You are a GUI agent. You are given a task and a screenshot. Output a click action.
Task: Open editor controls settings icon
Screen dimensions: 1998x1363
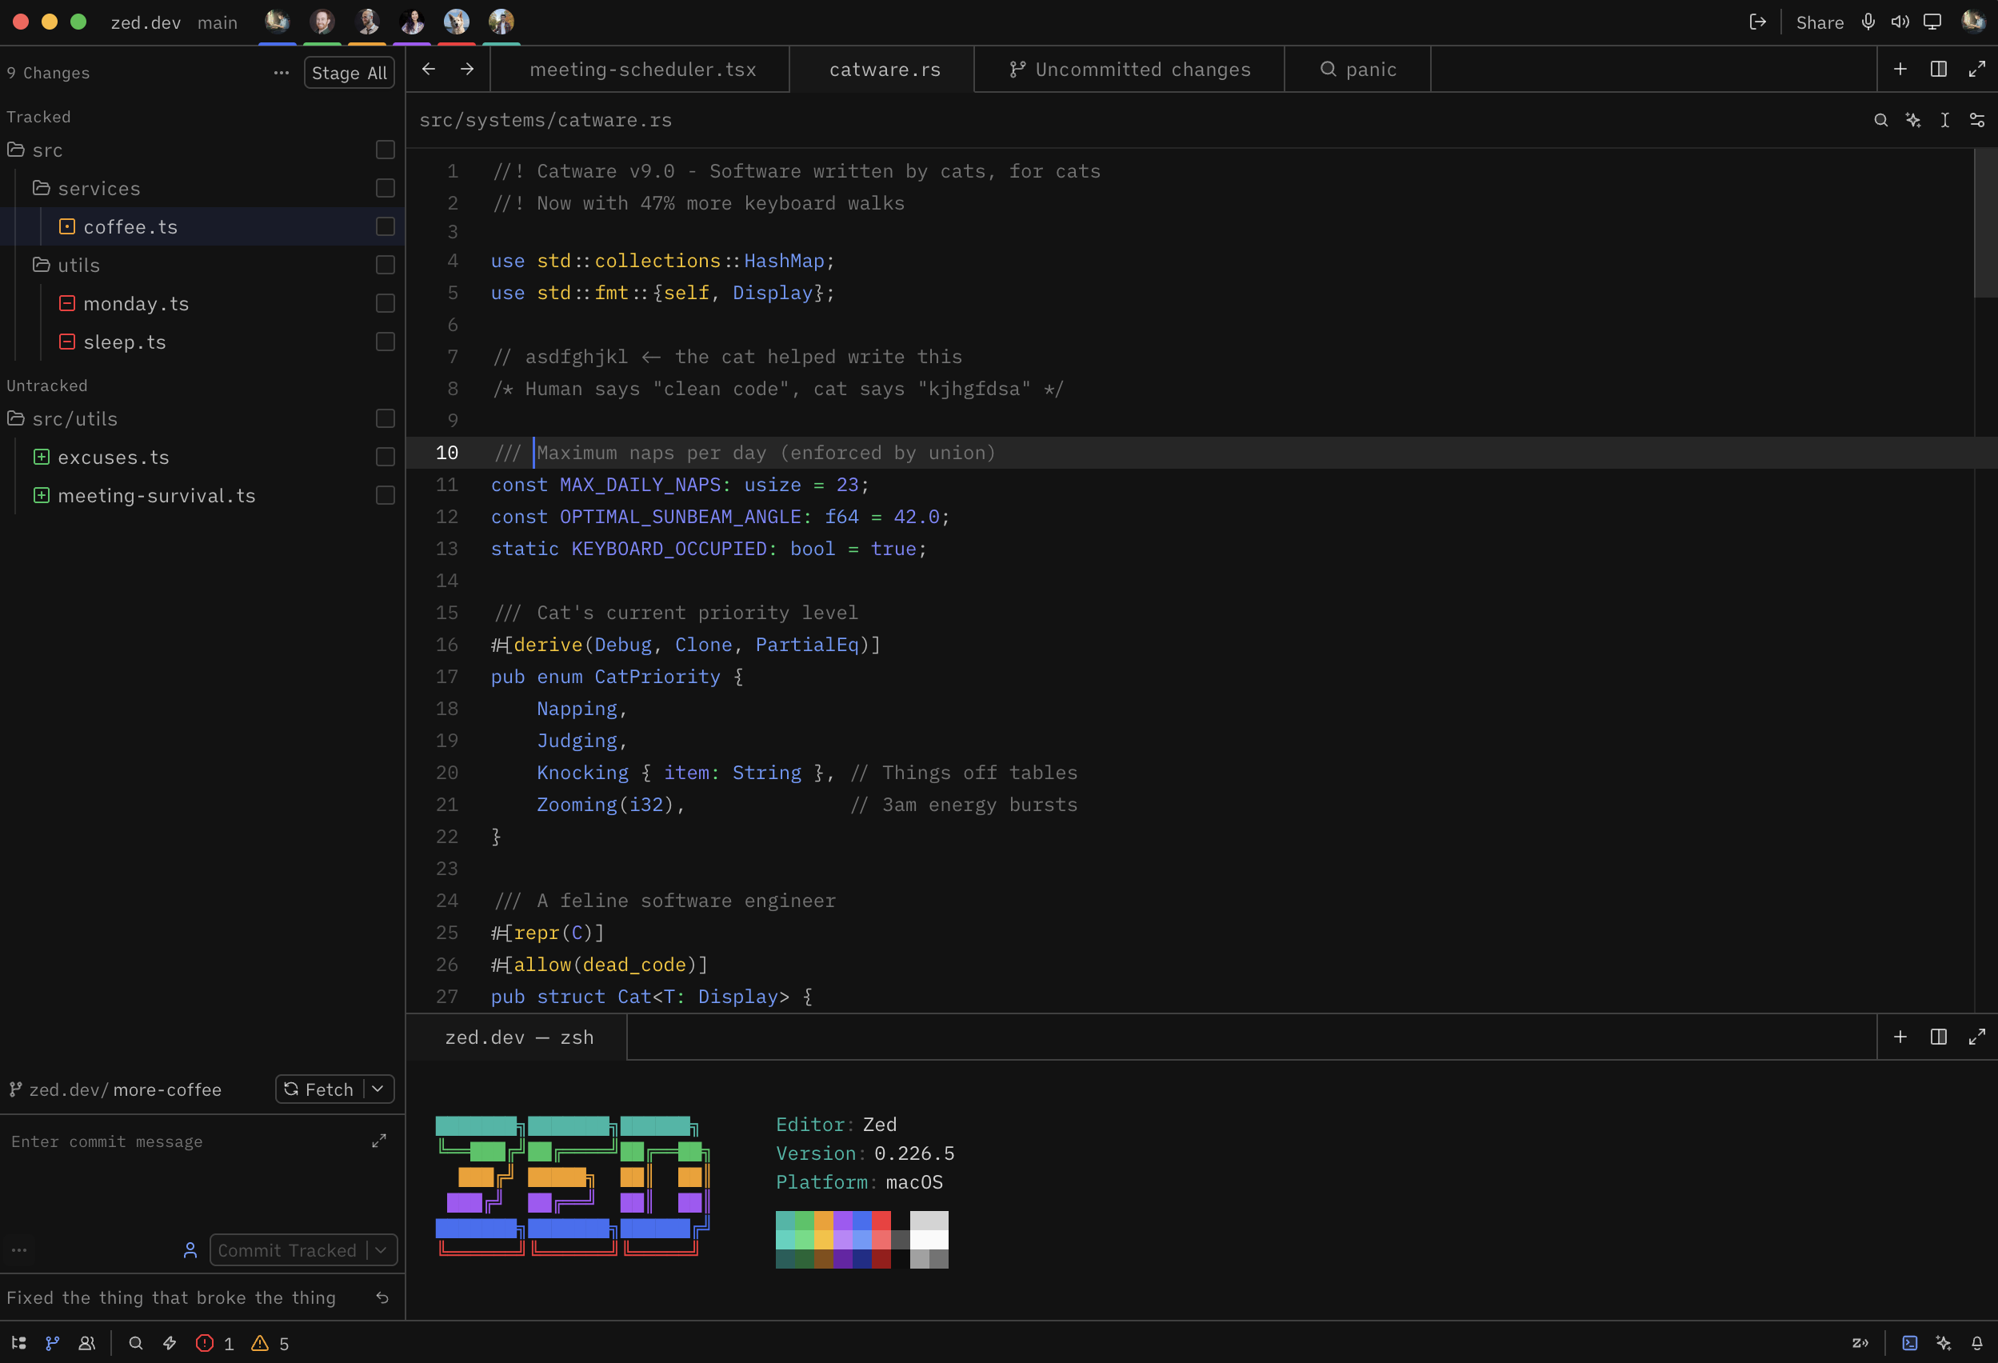click(x=1976, y=121)
